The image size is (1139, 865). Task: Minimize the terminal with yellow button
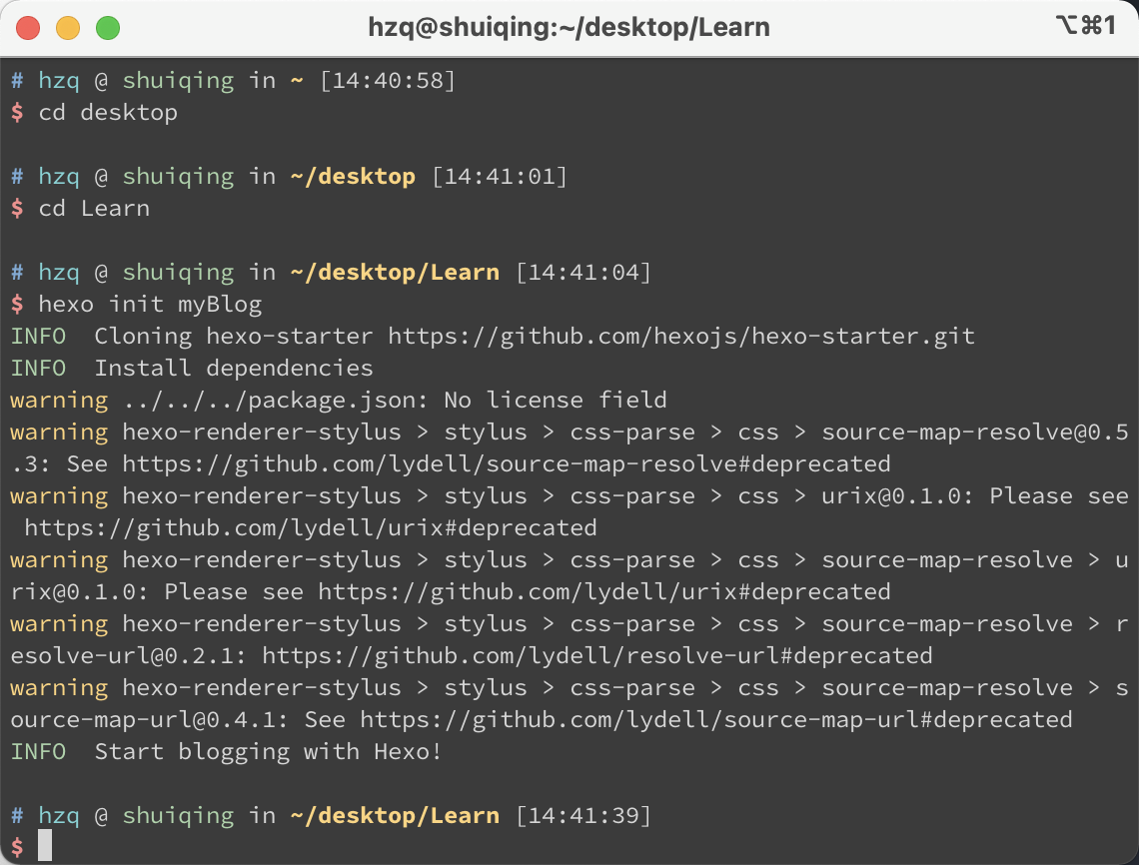pyautogui.click(x=68, y=28)
